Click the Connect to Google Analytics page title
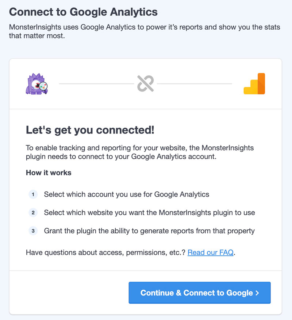 [x=83, y=12]
